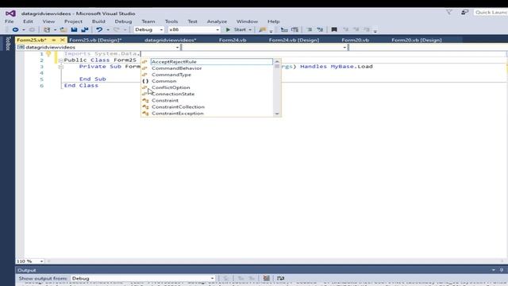Open the Output window options dropdown
The width and height of the screenshot is (508, 286).
(494, 270)
